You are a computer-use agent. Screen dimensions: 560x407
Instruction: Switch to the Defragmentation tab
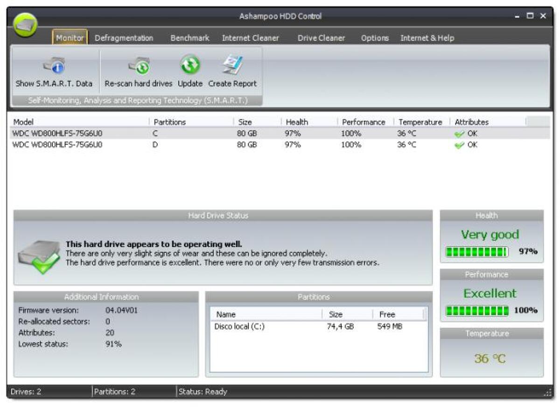[x=124, y=38]
